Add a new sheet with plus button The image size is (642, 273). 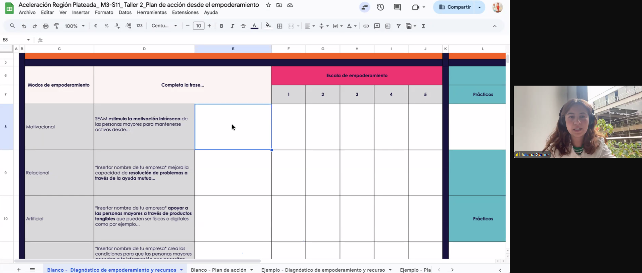click(19, 270)
